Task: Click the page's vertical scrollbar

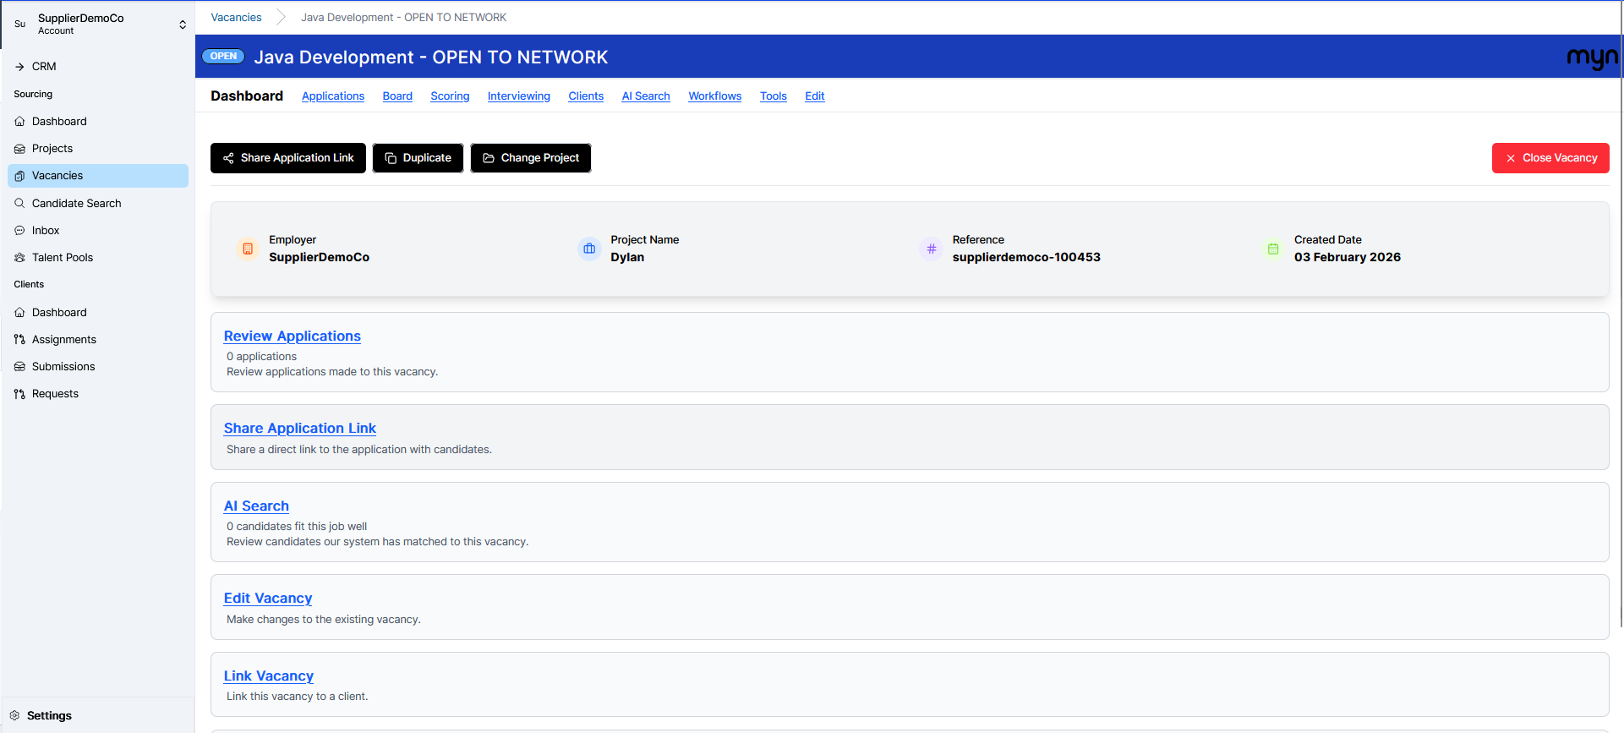Action: (x=1621, y=338)
